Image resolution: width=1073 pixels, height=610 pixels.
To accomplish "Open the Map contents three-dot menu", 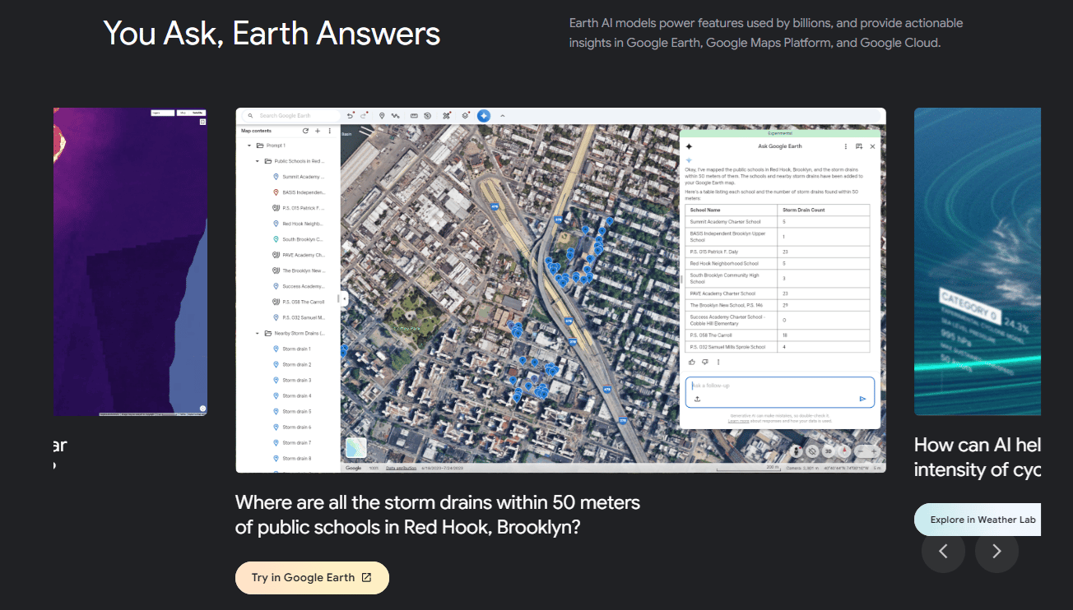I will tap(330, 131).
